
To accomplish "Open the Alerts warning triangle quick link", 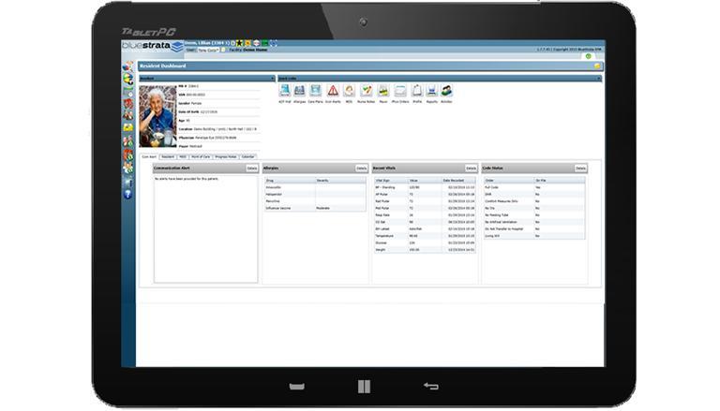I will (333, 91).
